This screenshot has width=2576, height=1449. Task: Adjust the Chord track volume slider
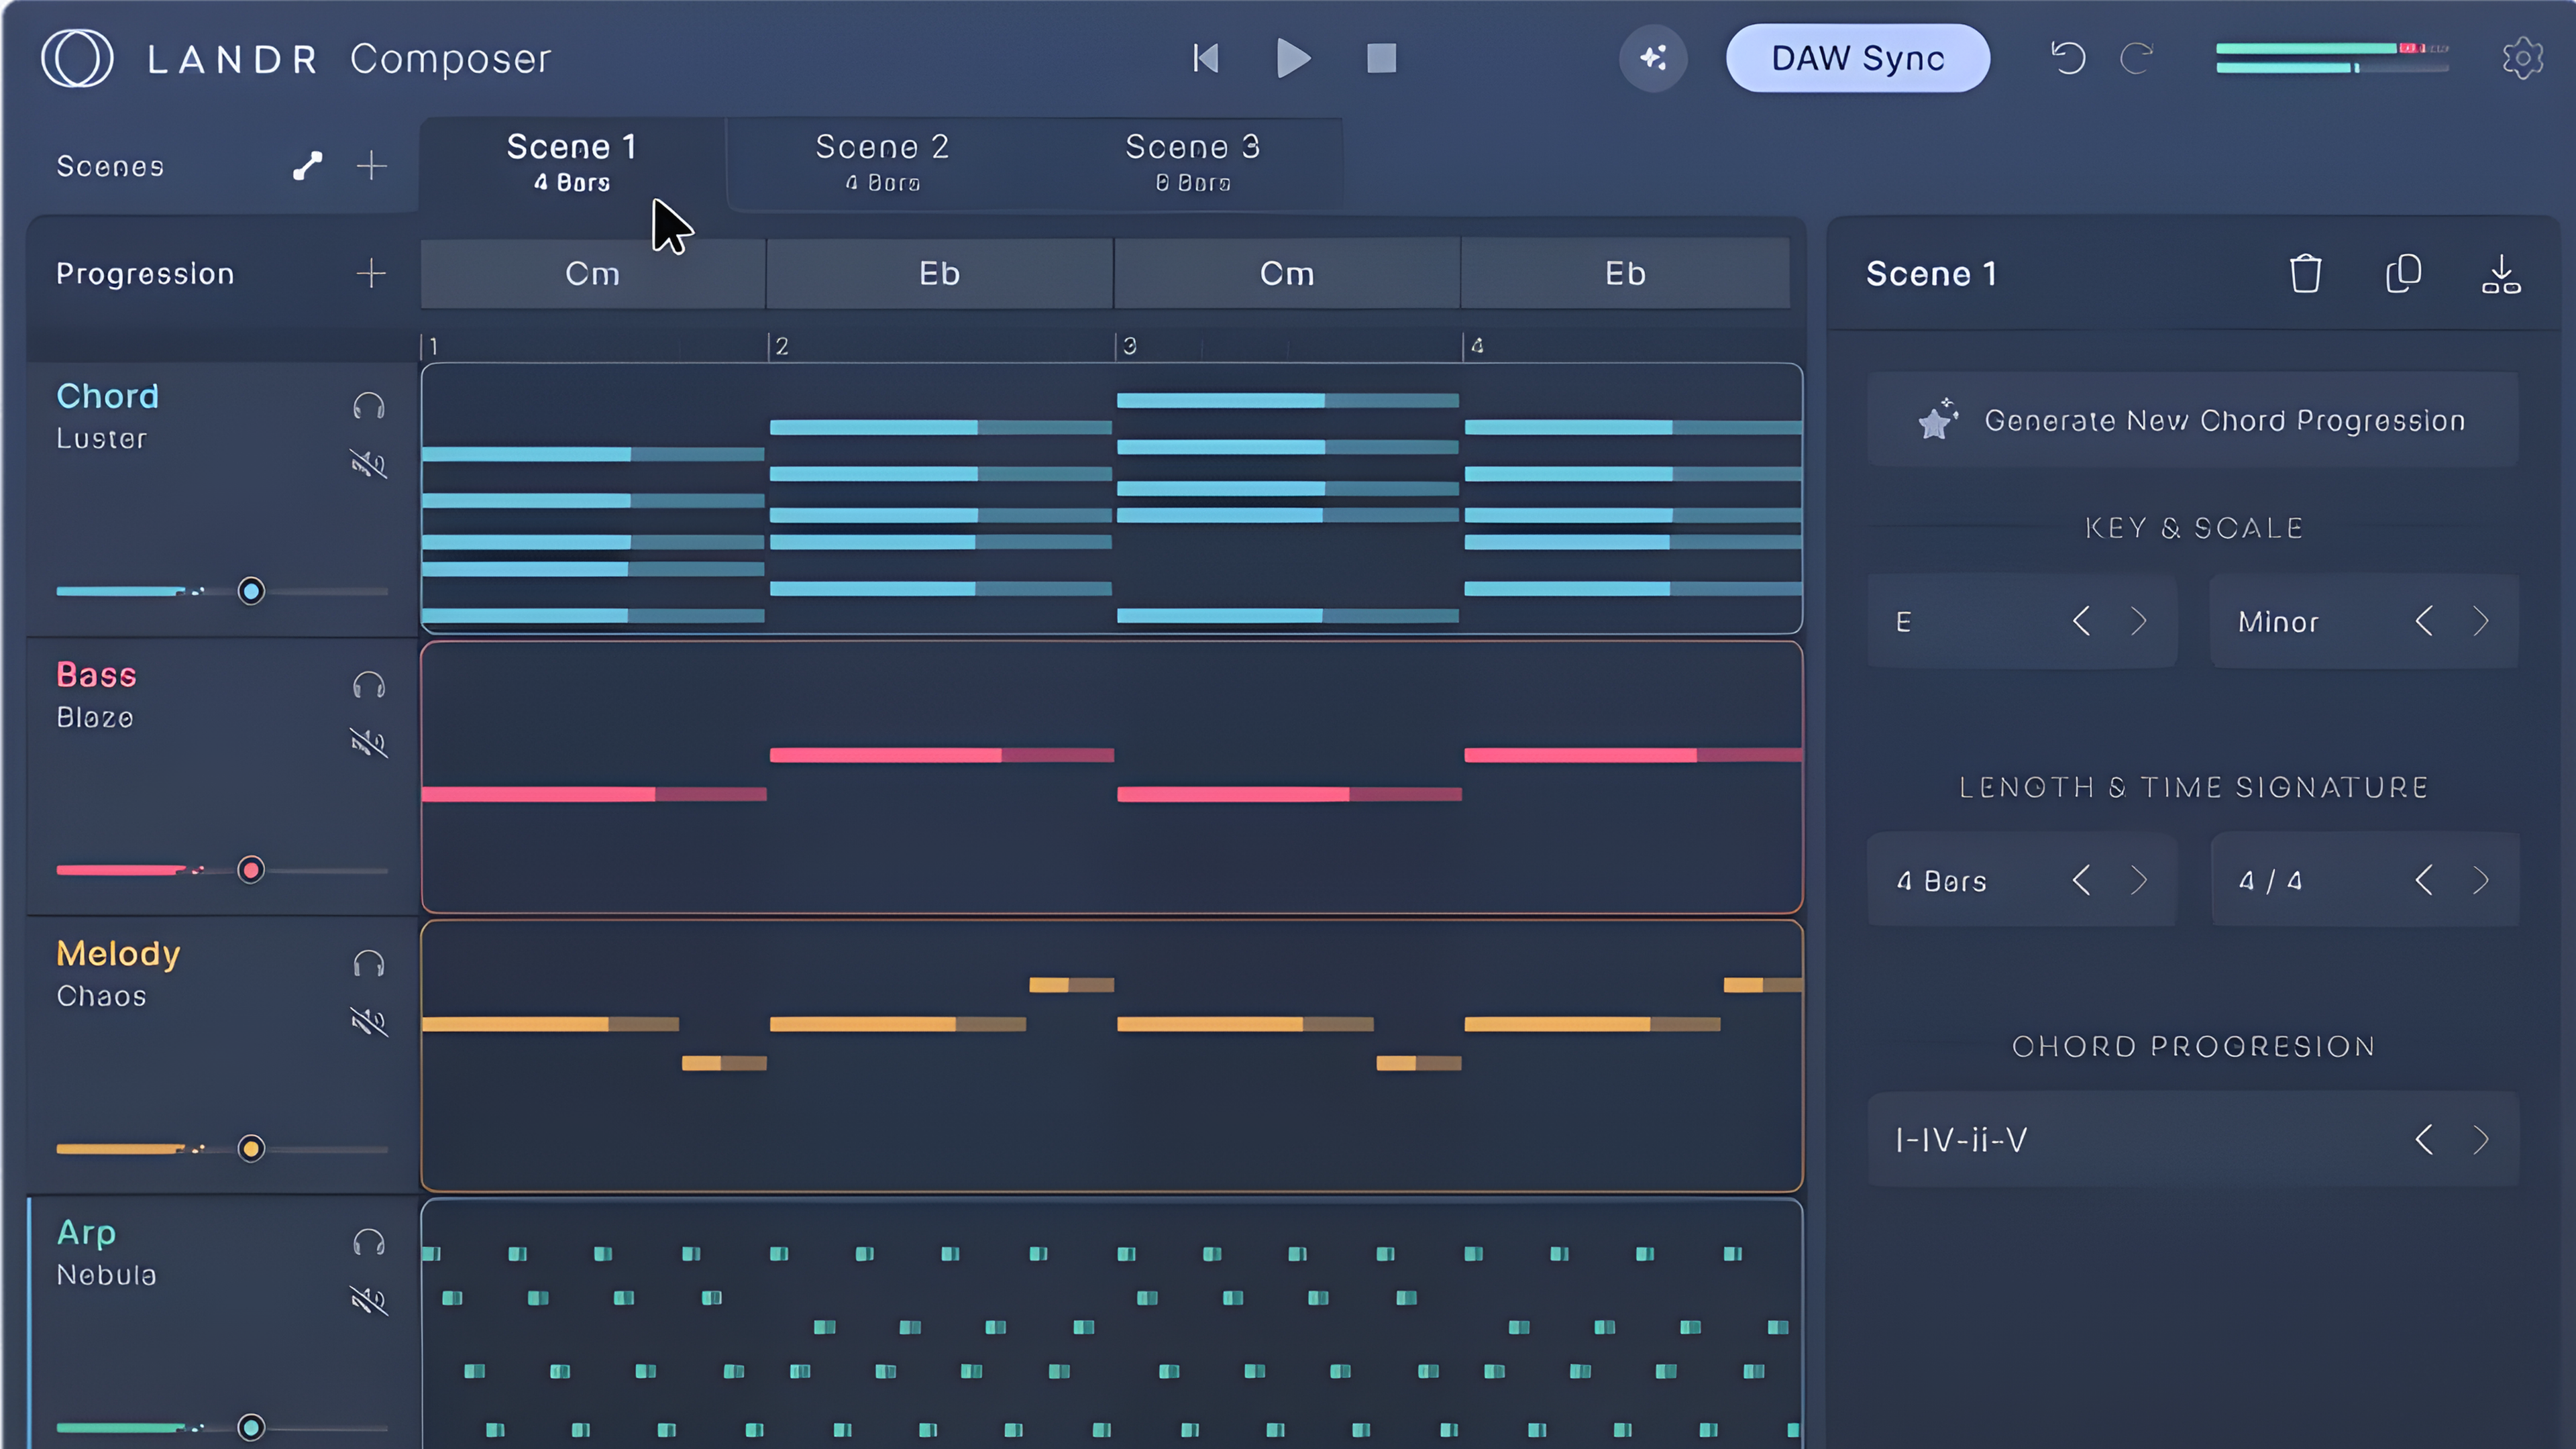pos(251,591)
